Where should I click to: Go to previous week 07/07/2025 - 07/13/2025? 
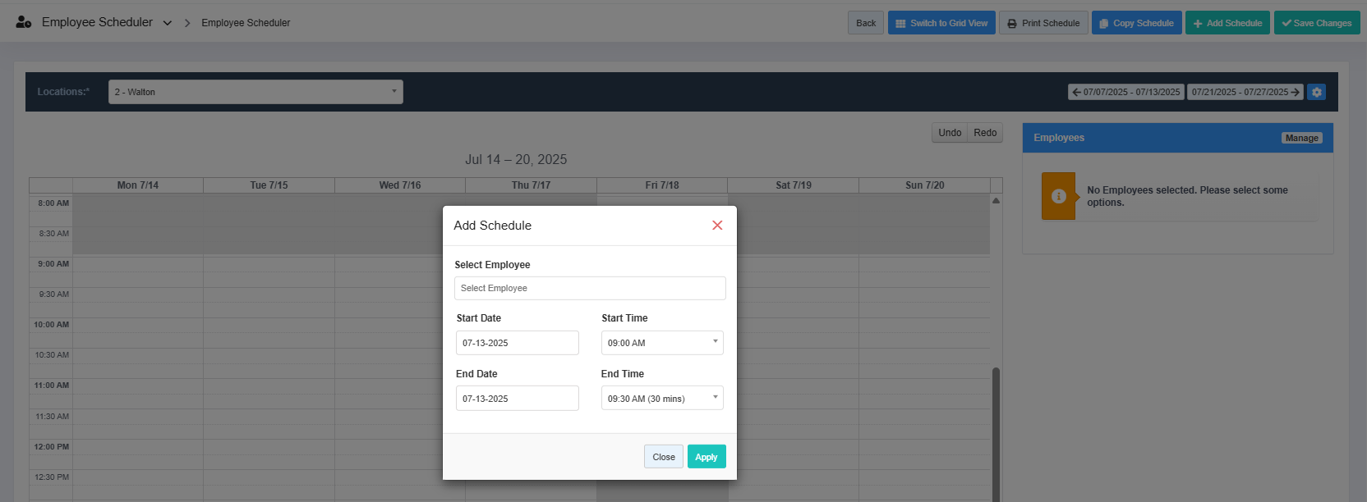1125,92
